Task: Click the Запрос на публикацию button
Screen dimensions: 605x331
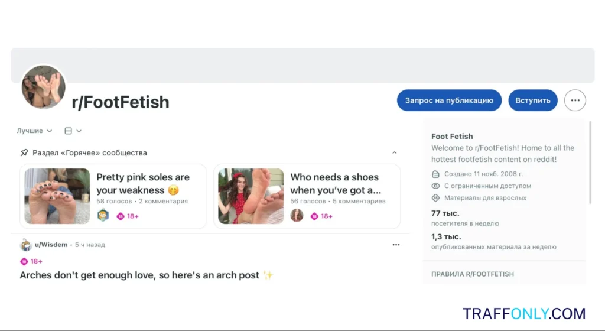Action: click(449, 100)
